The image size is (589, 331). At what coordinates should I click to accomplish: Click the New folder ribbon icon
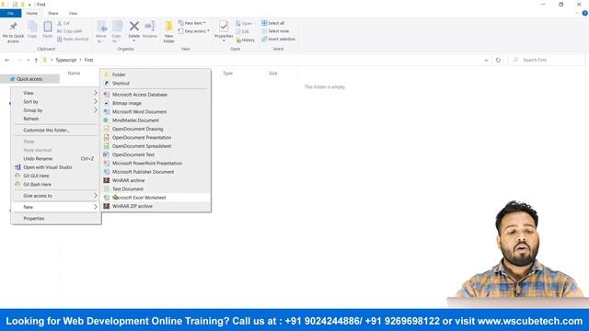click(169, 27)
